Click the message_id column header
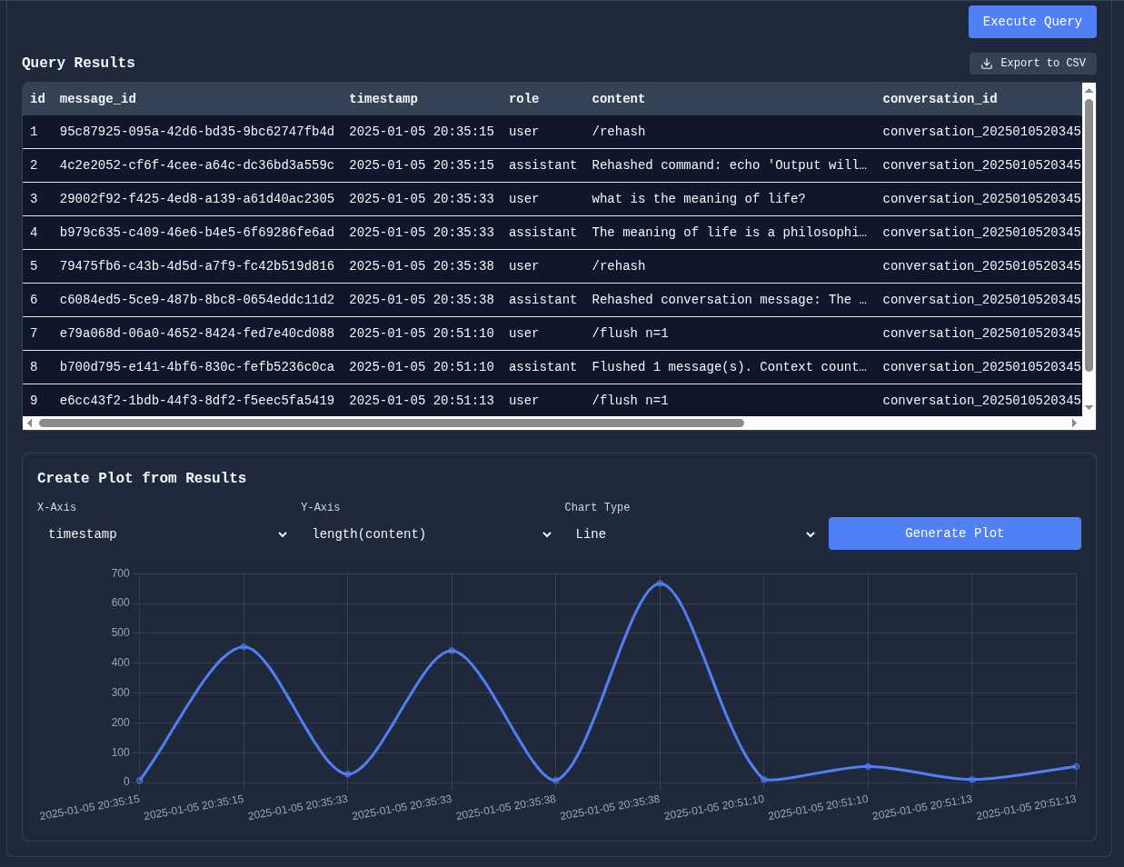 98,99
